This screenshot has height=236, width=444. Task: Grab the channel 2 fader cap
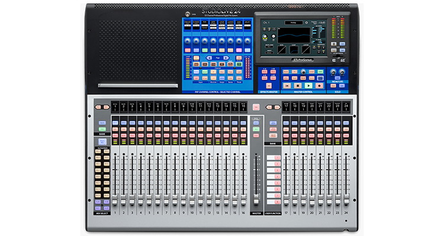124,200
